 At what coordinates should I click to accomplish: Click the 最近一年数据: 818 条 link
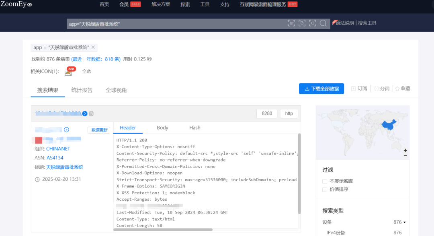[x=96, y=59]
